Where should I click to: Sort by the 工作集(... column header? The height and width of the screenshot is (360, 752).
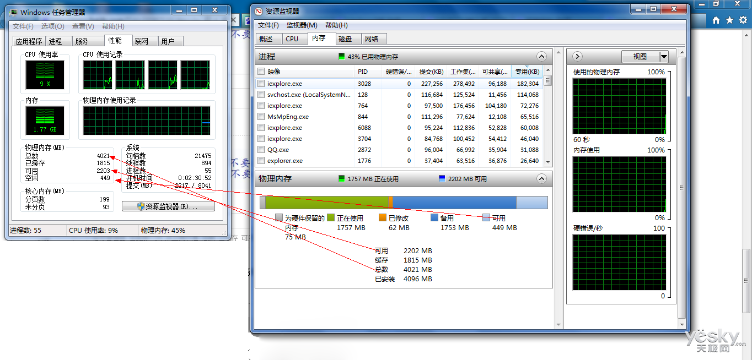[462, 72]
